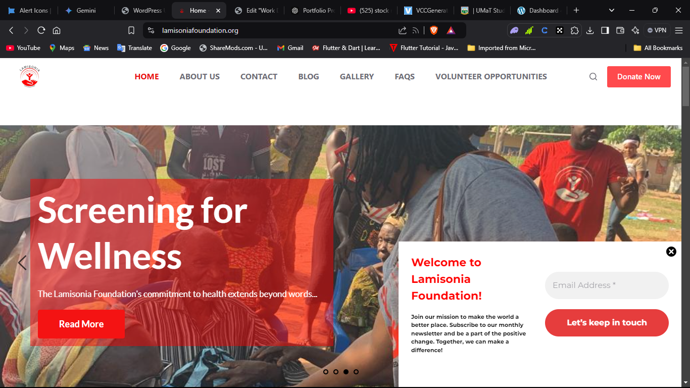Bookmark this page icon in toolbar
Image resolution: width=690 pixels, height=388 pixels.
click(131, 30)
